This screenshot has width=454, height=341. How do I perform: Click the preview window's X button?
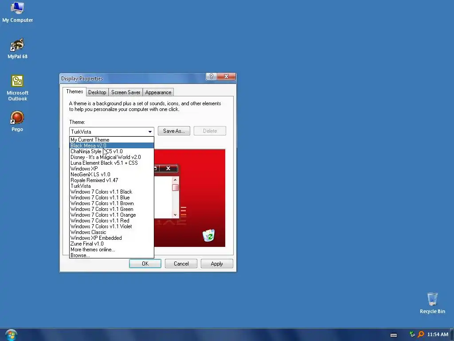[x=168, y=168]
